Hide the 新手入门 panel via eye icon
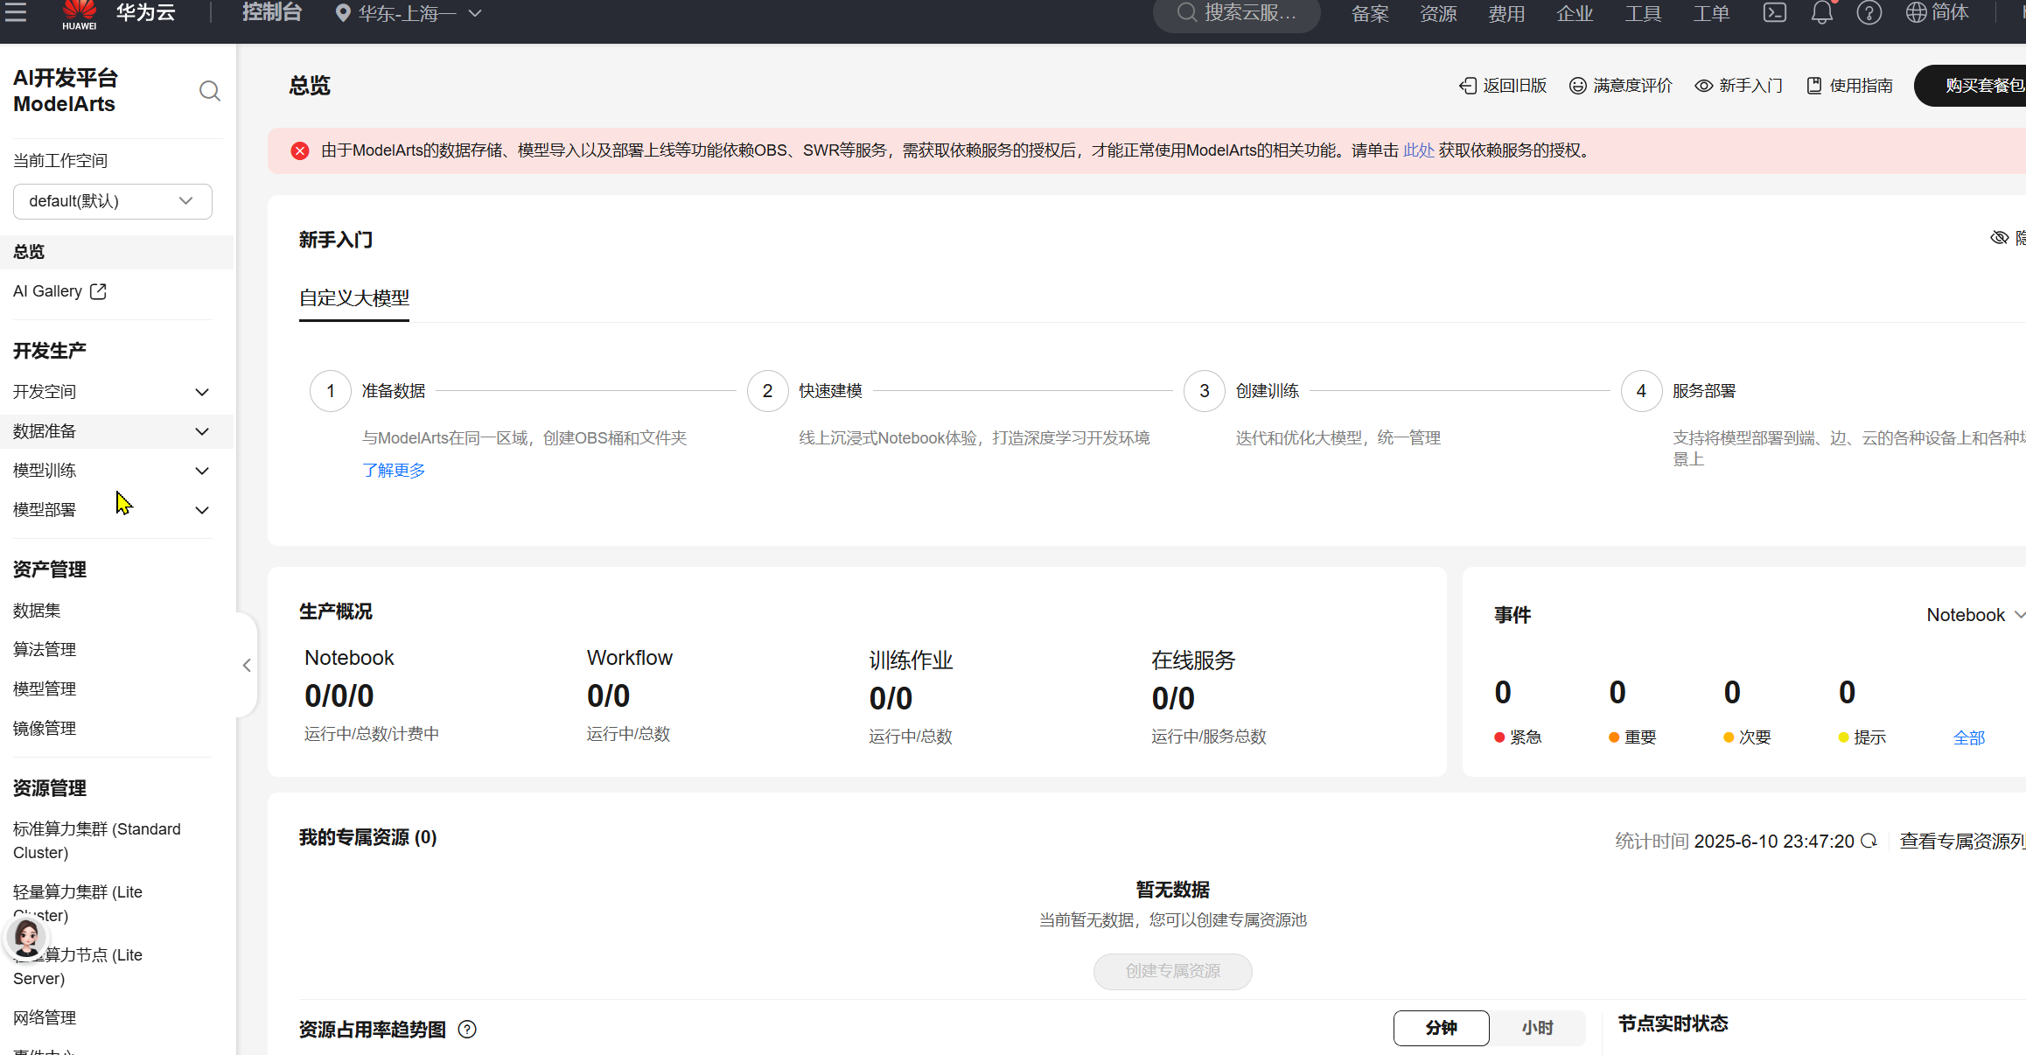2026x1055 pixels. coord(1999,238)
